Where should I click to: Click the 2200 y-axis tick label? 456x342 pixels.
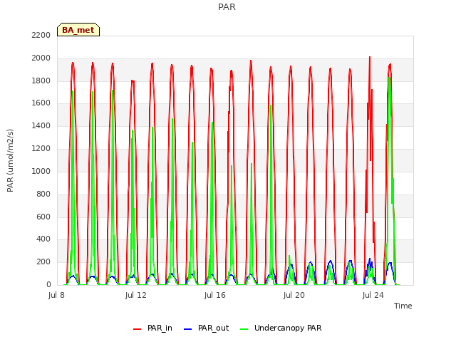tap(41, 35)
